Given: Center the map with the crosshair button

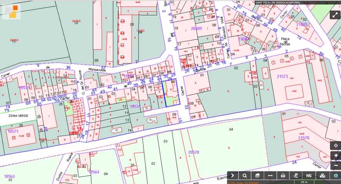Looking at the screenshot, I should [x=336, y=146].
